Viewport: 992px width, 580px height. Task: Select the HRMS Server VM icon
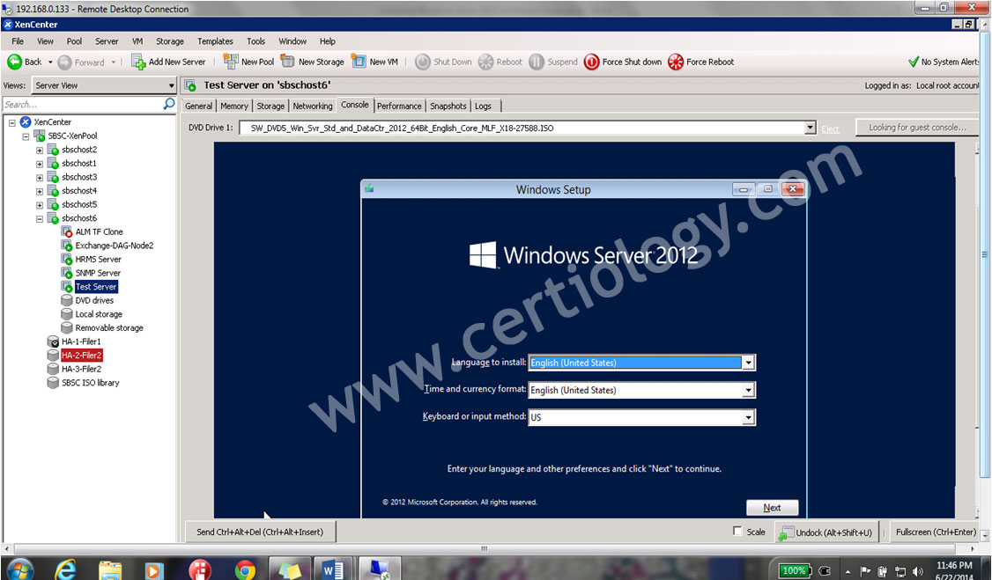[x=66, y=260]
